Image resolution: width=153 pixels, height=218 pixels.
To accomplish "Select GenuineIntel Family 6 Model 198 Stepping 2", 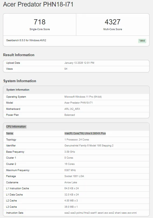I will 89,146.
